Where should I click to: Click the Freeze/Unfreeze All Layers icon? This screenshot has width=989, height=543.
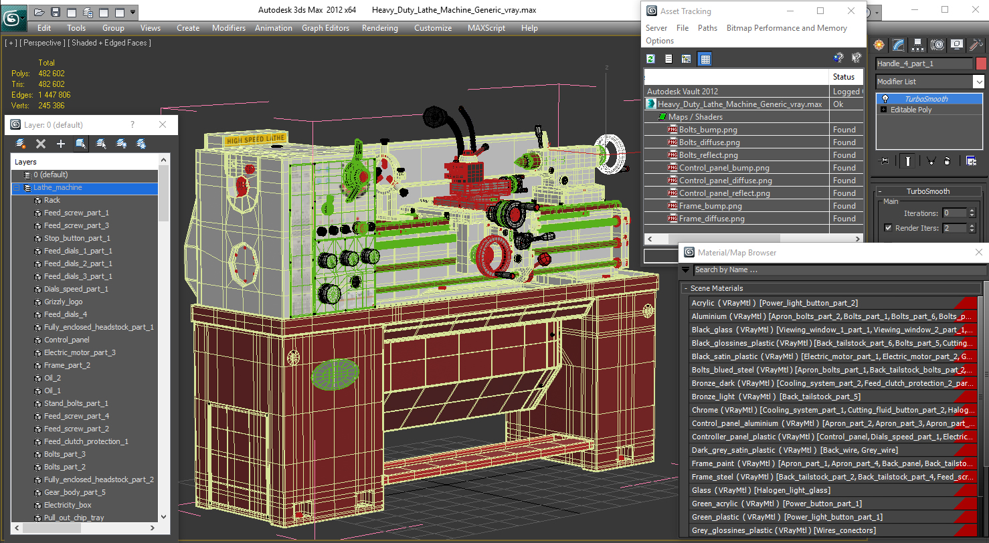pos(141,143)
